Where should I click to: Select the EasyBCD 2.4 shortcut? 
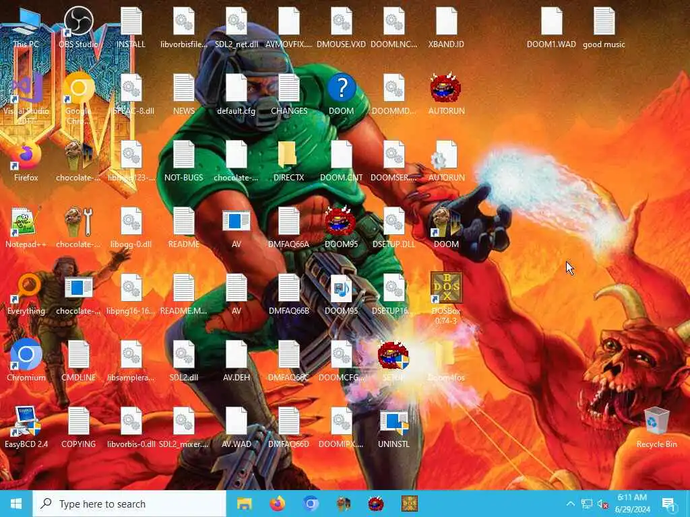click(x=26, y=427)
